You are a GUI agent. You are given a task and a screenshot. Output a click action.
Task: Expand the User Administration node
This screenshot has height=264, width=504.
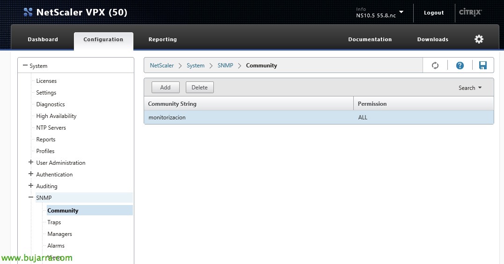tap(31, 162)
